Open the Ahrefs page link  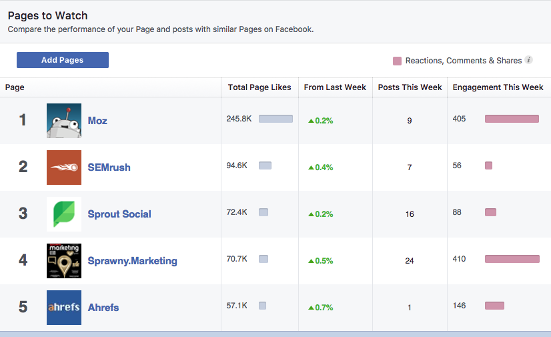[x=103, y=308]
